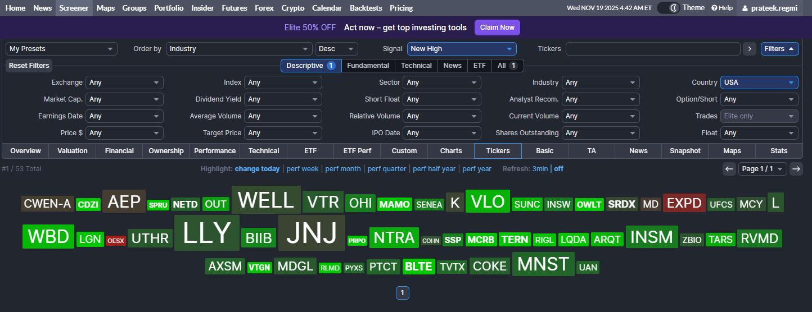Change the Desc sort direction dropdown

336,49
